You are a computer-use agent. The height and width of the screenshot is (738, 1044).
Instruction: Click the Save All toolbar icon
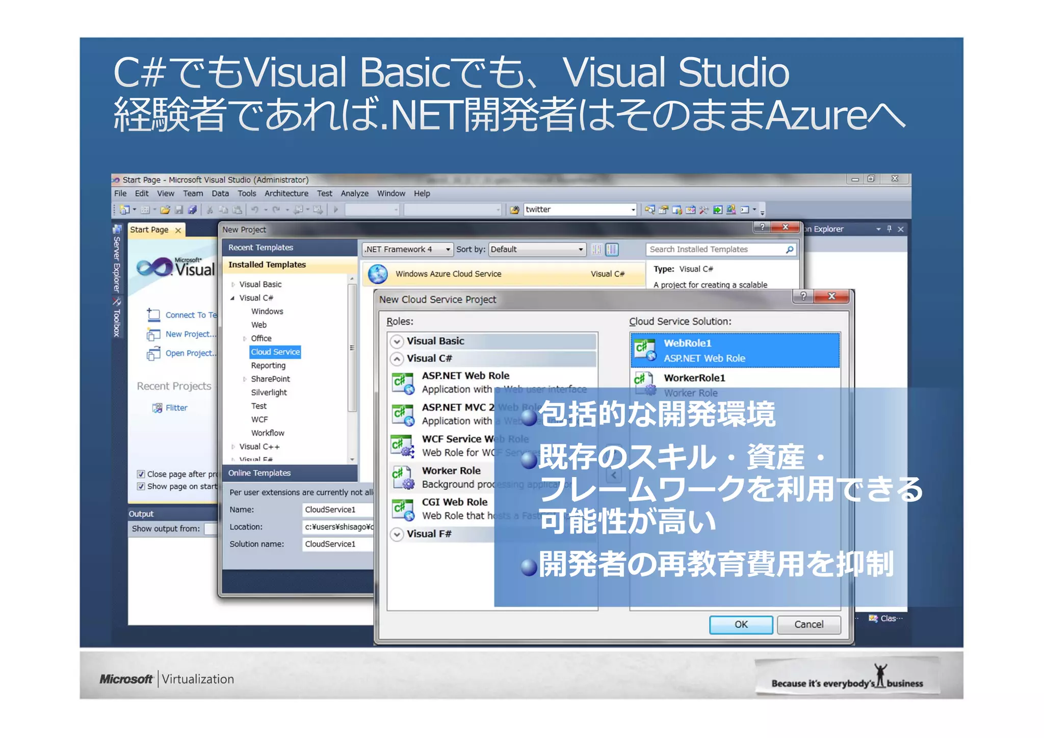pos(192,209)
